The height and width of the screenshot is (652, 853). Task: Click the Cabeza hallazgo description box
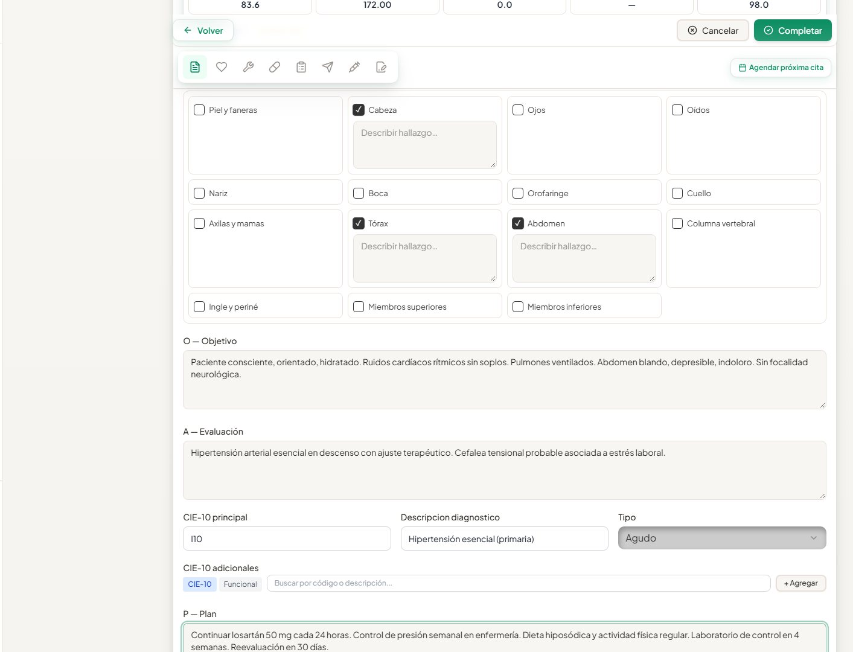click(x=425, y=145)
